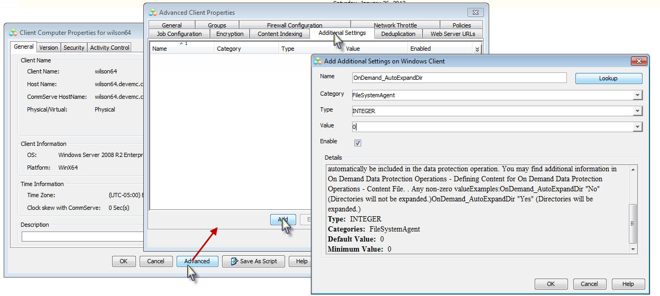Screen dimensions: 660x296
Task: Click the column chooser chevron beside Enabled header
Action: coord(477,49)
